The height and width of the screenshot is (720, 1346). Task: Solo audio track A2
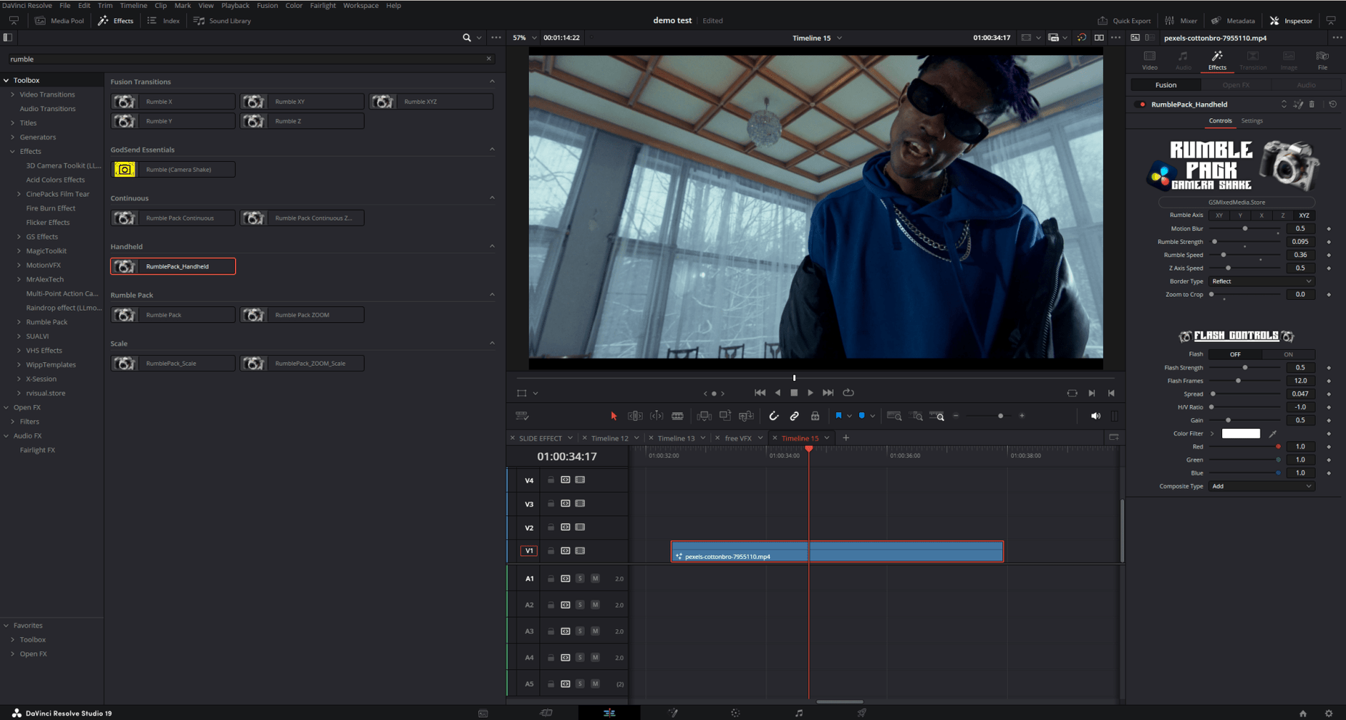coord(579,605)
